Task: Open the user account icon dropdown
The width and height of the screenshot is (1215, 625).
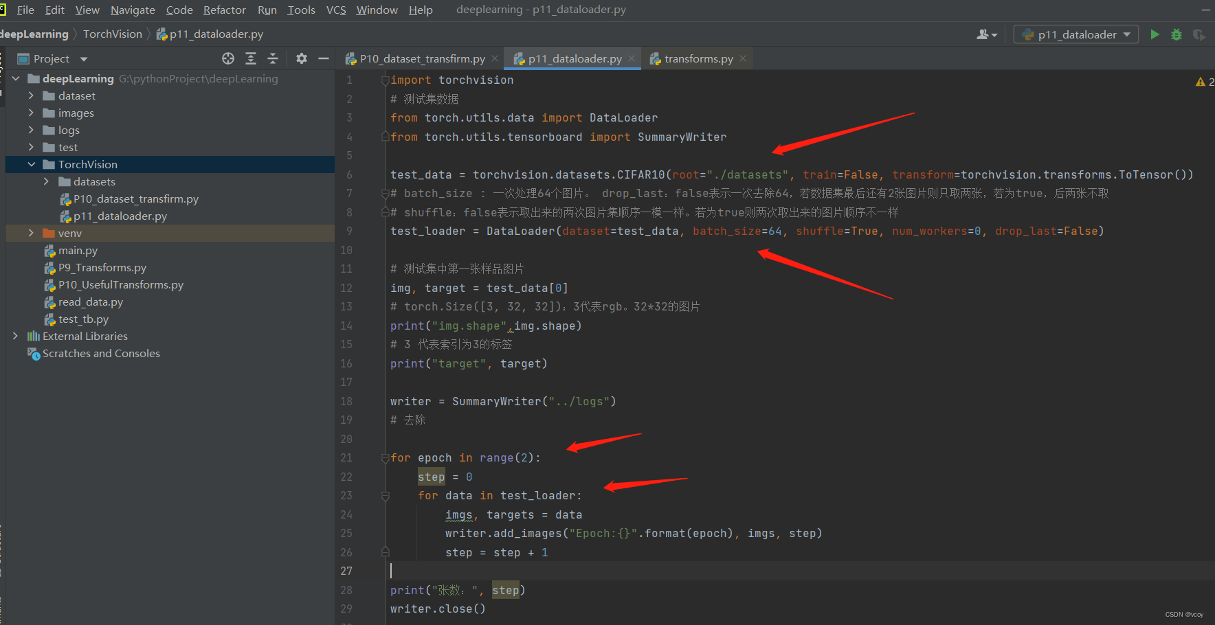Action: pos(987,34)
